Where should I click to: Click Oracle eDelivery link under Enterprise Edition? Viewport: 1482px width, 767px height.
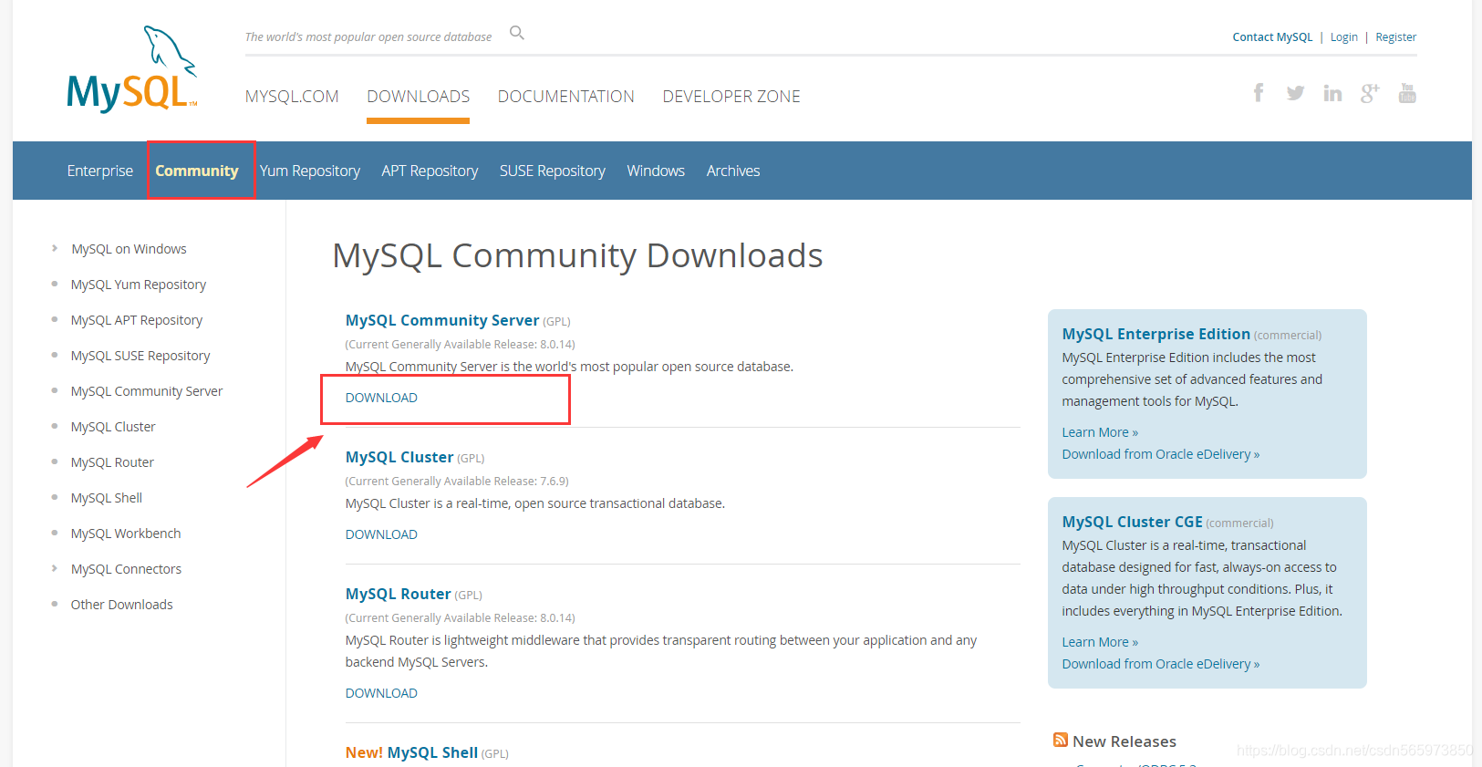[1160, 454]
